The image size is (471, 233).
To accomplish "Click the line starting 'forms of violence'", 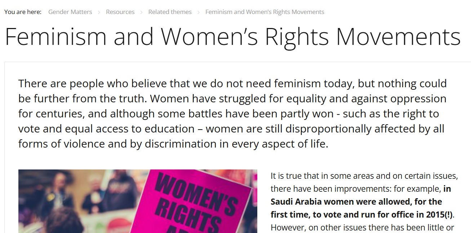I will [x=173, y=144].
